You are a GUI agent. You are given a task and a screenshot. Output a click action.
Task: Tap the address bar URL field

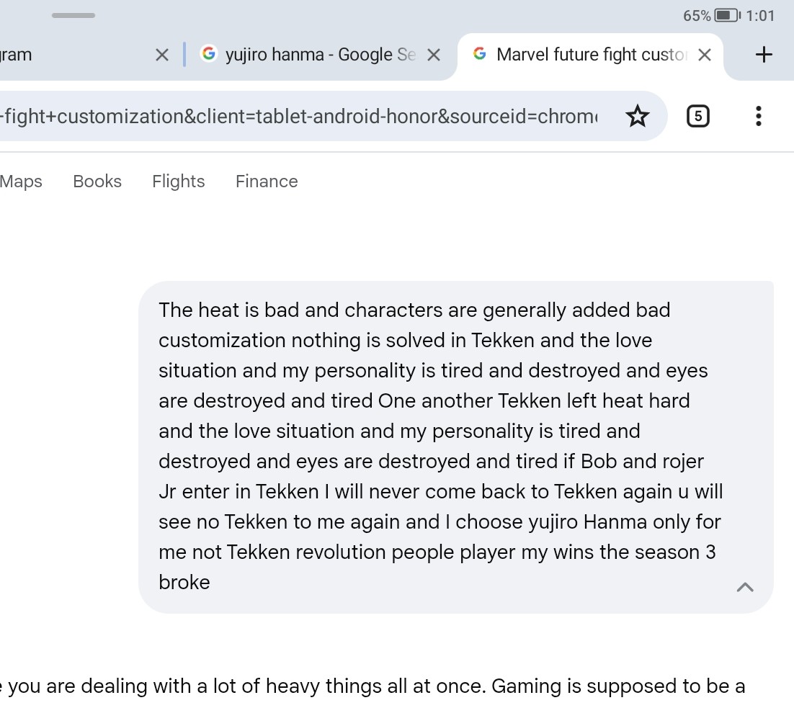299,117
